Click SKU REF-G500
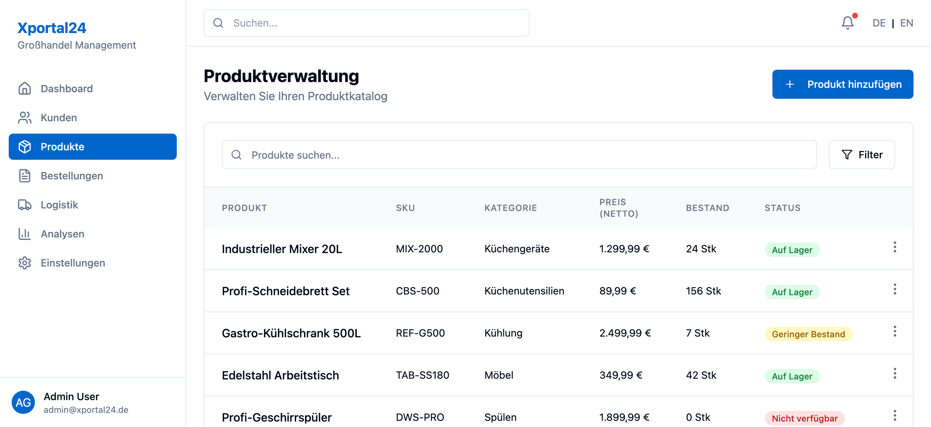 point(420,333)
